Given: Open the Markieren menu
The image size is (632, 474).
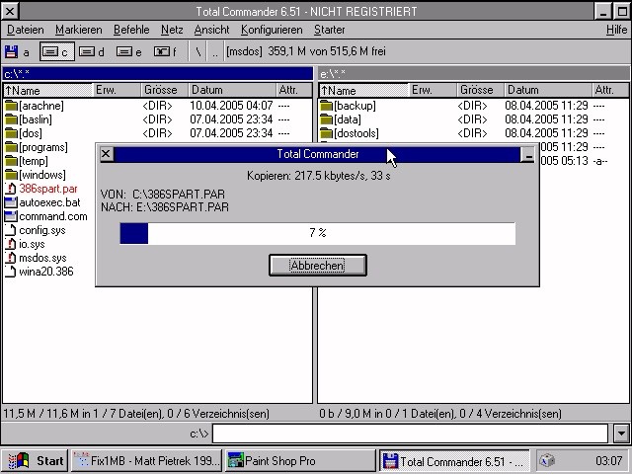Looking at the screenshot, I should coord(79,30).
